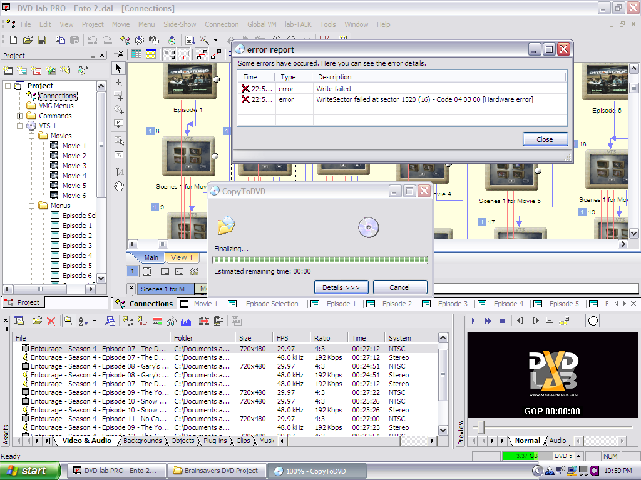The height and width of the screenshot is (480, 641).
Task: Click the Burn disc icon in the toolbar
Action: [172, 39]
